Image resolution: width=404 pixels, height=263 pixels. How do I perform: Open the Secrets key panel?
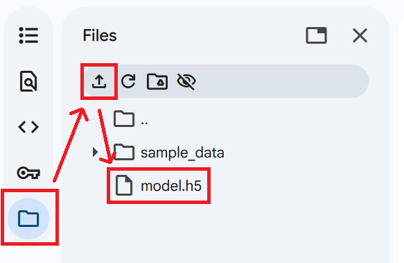point(28,173)
